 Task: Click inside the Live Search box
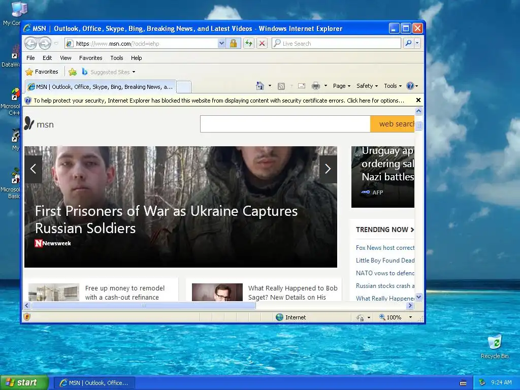336,44
